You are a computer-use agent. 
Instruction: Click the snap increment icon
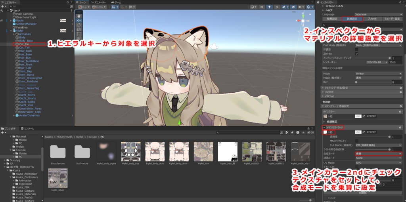(x=132, y=7)
